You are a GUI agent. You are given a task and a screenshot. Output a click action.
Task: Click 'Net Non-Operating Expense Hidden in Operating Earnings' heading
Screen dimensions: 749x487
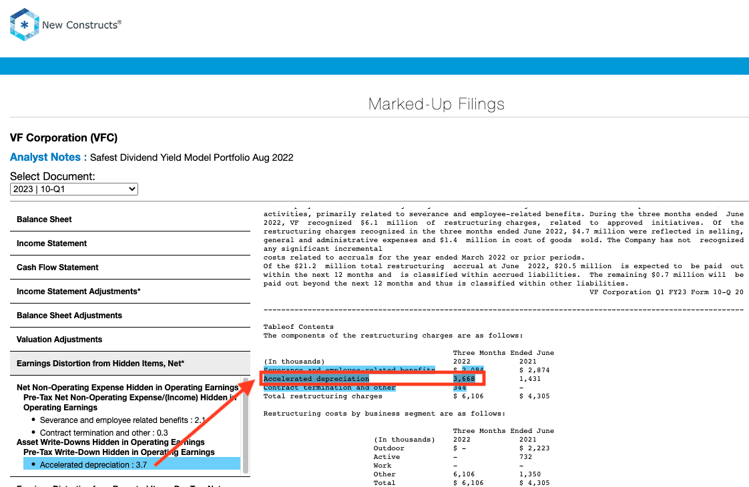click(x=128, y=387)
